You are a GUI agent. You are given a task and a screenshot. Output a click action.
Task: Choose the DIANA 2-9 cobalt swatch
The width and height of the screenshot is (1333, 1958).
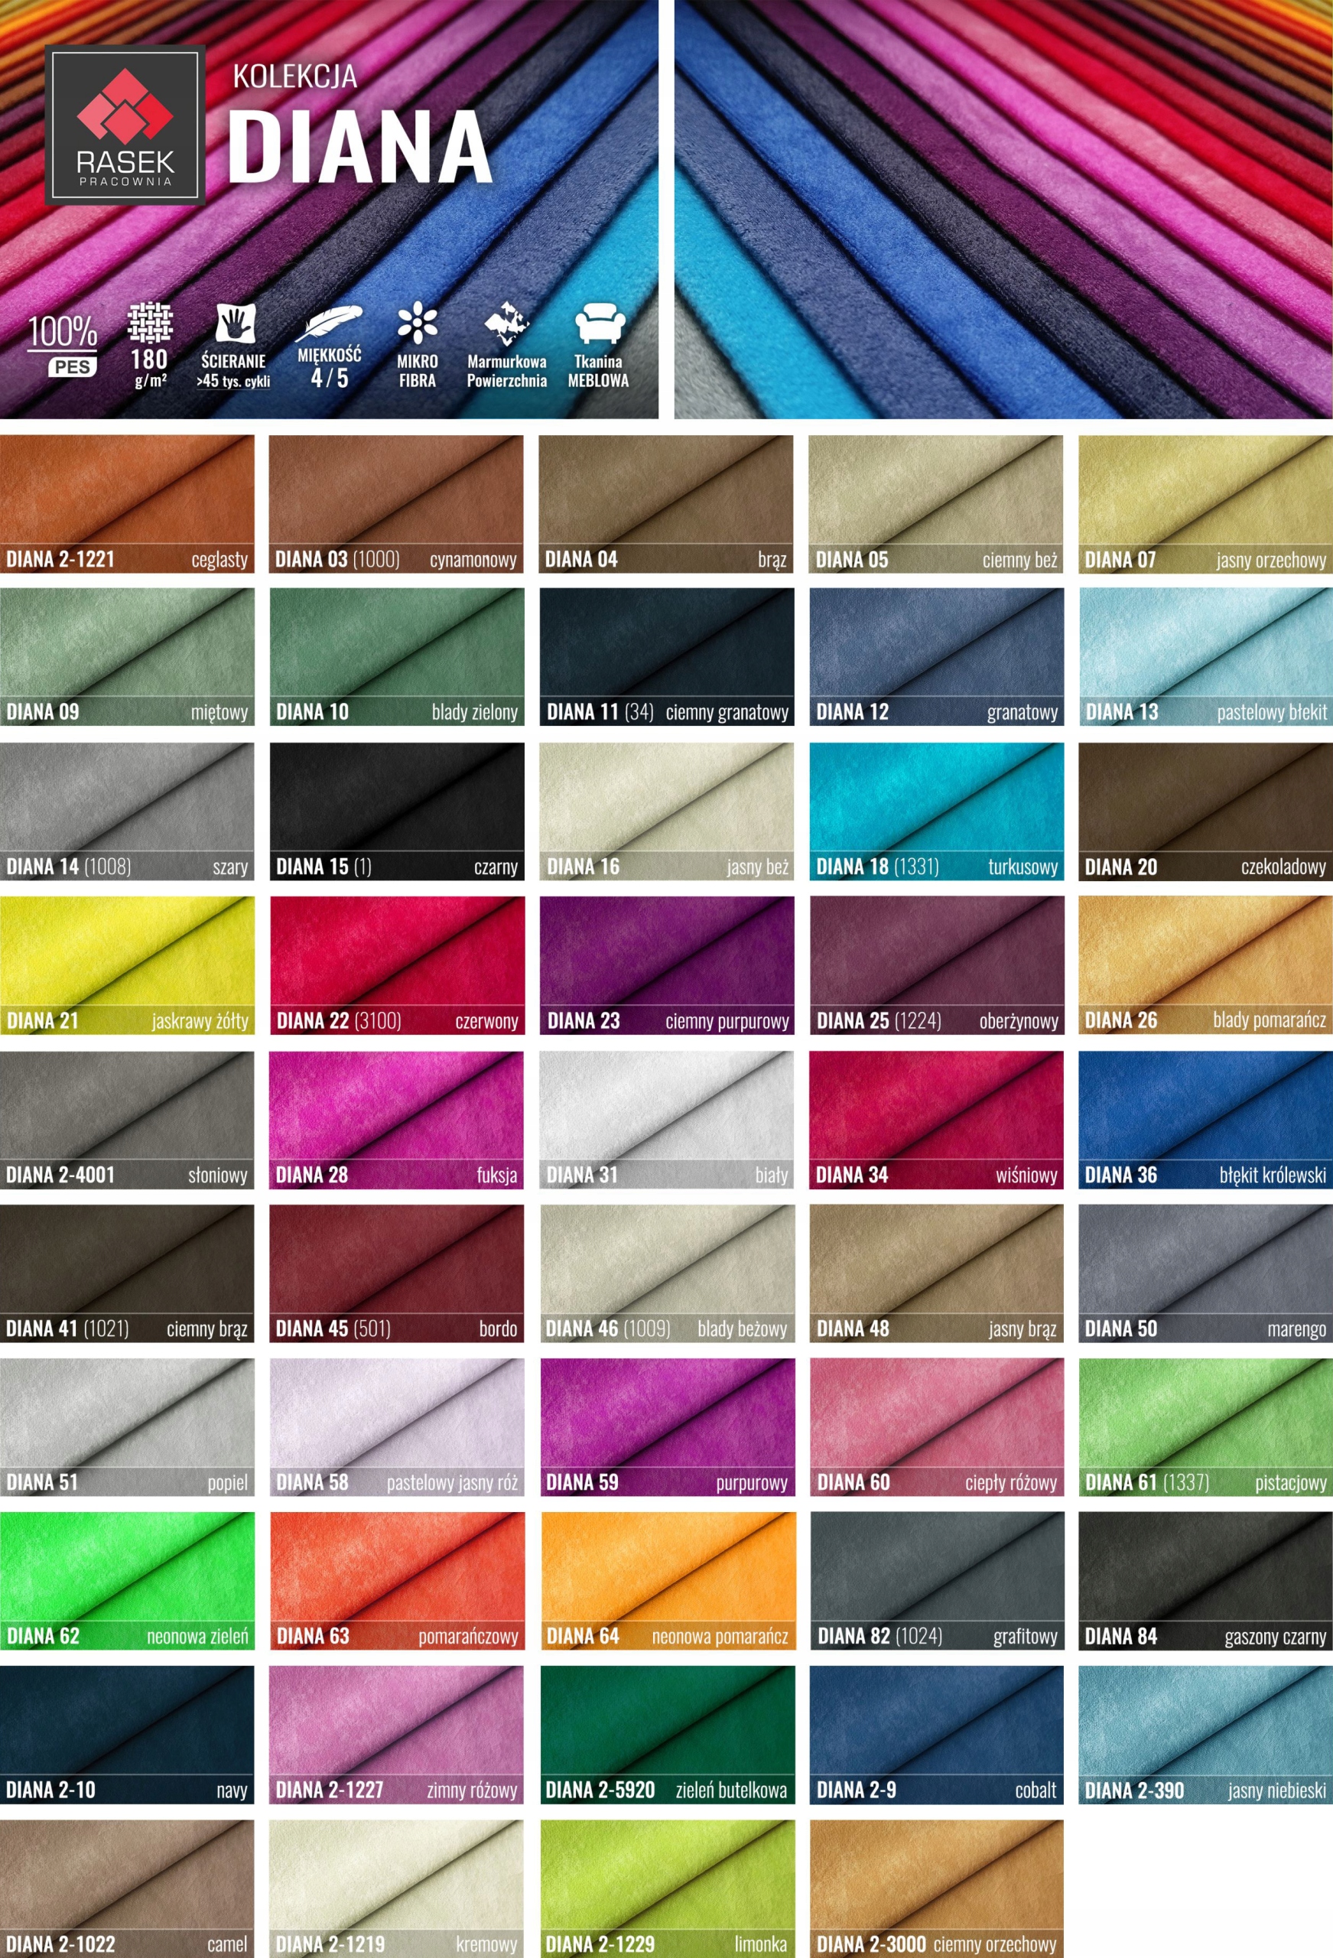point(937,1735)
